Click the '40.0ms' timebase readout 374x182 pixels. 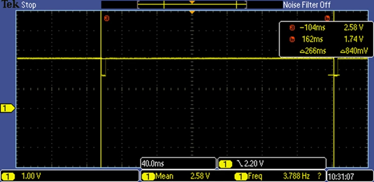tap(153, 164)
